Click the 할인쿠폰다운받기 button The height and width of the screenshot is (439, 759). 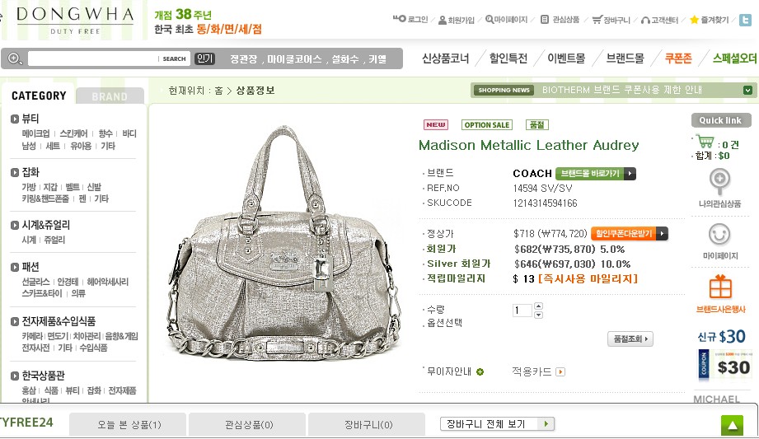[630, 234]
